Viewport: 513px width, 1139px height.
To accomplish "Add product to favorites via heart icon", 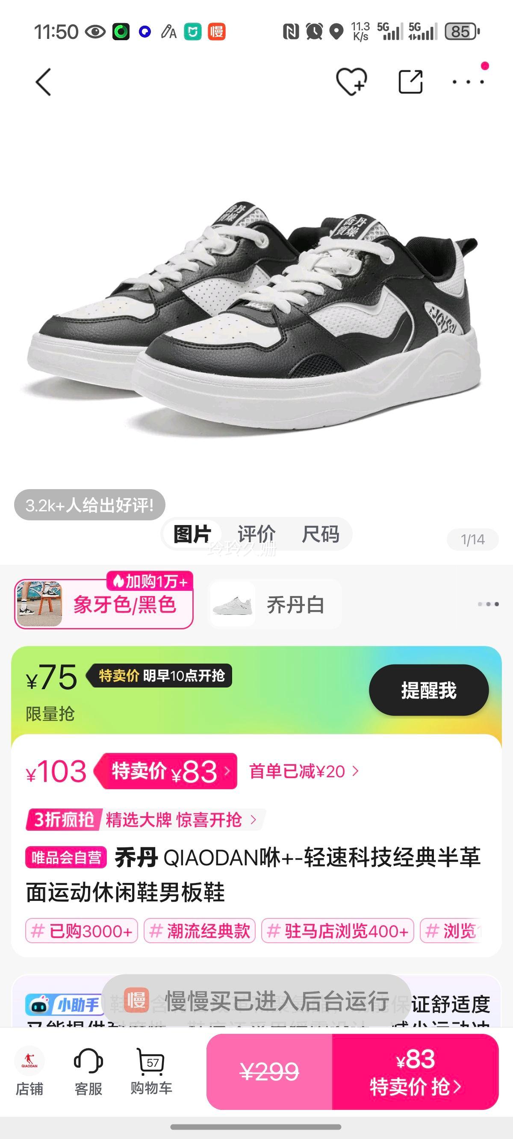I will [351, 82].
